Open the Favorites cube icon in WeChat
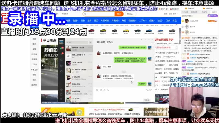 [x=61, y=60]
